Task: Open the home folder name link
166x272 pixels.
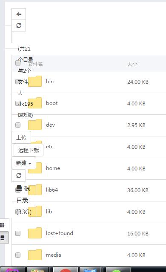Action: 53,168
